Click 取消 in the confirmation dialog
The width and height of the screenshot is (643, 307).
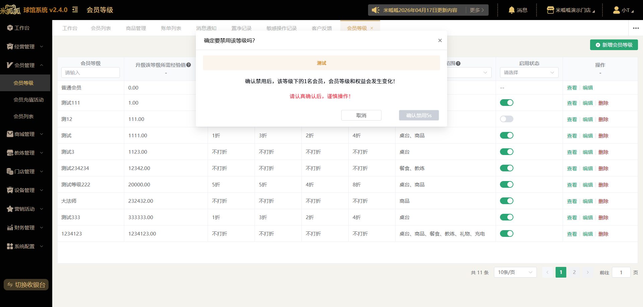[361, 115]
